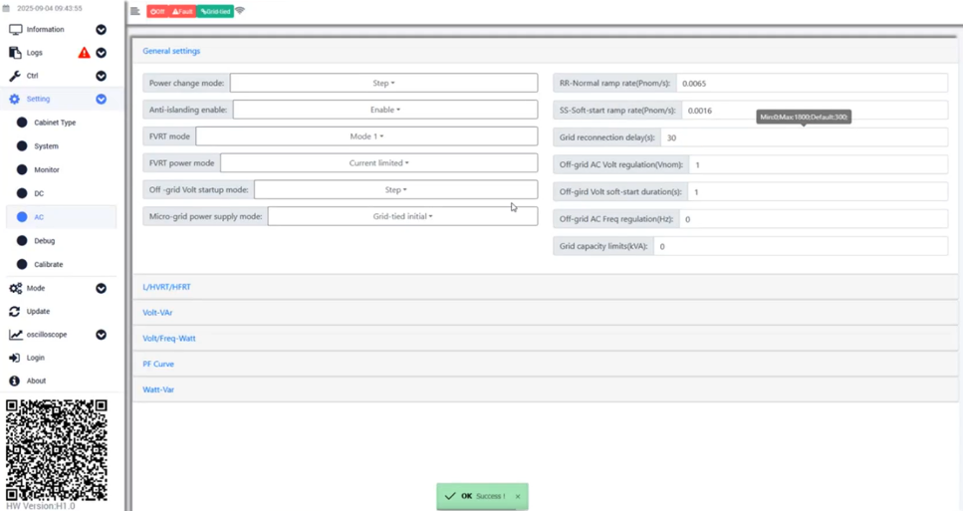This screenshot has height=511, width=963.
Task: Click the green Grid-tied status badge
Action: pyautogui.click(x=215, y=12)
